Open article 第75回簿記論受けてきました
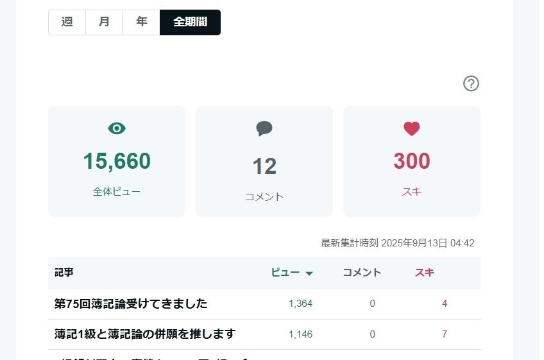544x360 pixels. (x=131, y=304)
